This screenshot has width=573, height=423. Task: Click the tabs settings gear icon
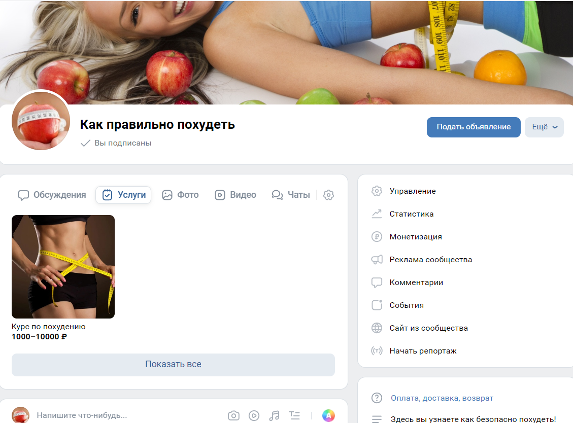(x=328, y=195)
